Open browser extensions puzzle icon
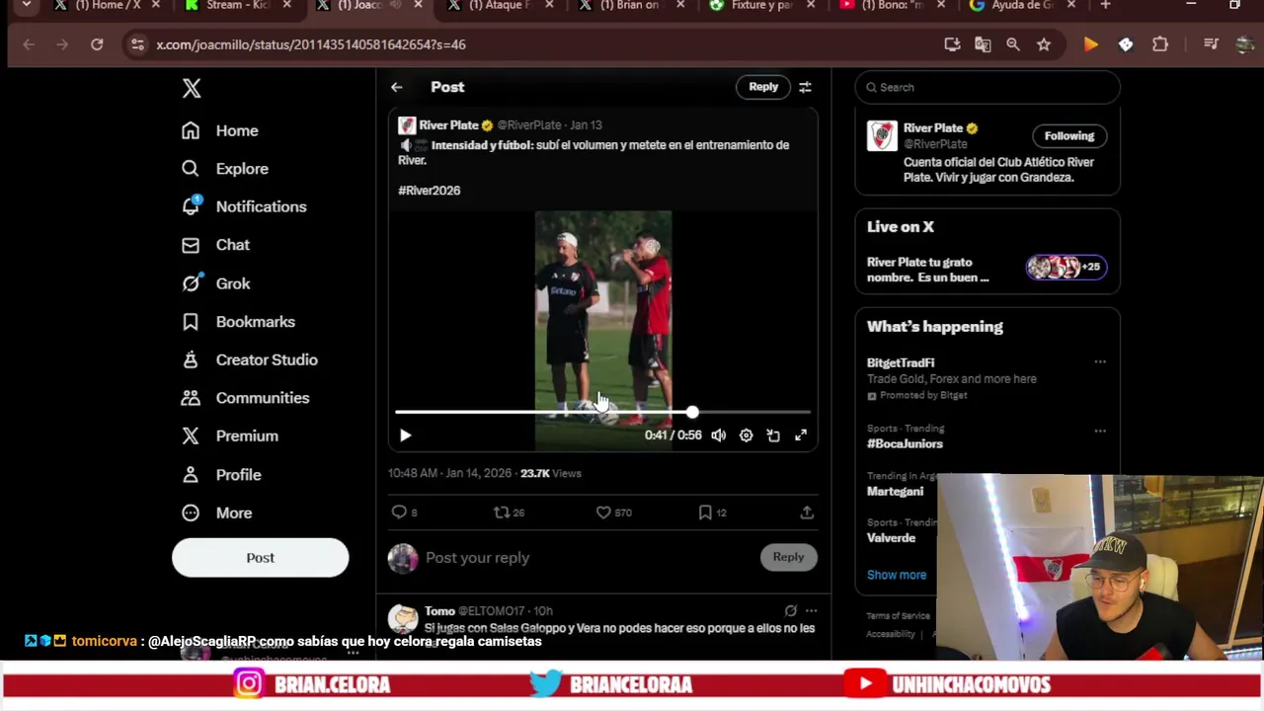This screenshot has height=711, width=1264. coord(1160,44)
